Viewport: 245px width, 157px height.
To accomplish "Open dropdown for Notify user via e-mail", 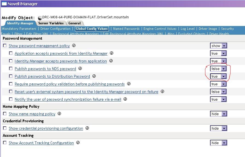I will [218, 100].
